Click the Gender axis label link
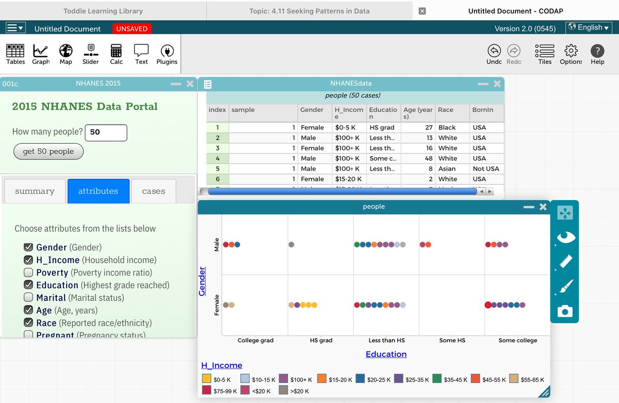Image resolution: width=619 pixels, height=403 pixels. pos(202,281)
